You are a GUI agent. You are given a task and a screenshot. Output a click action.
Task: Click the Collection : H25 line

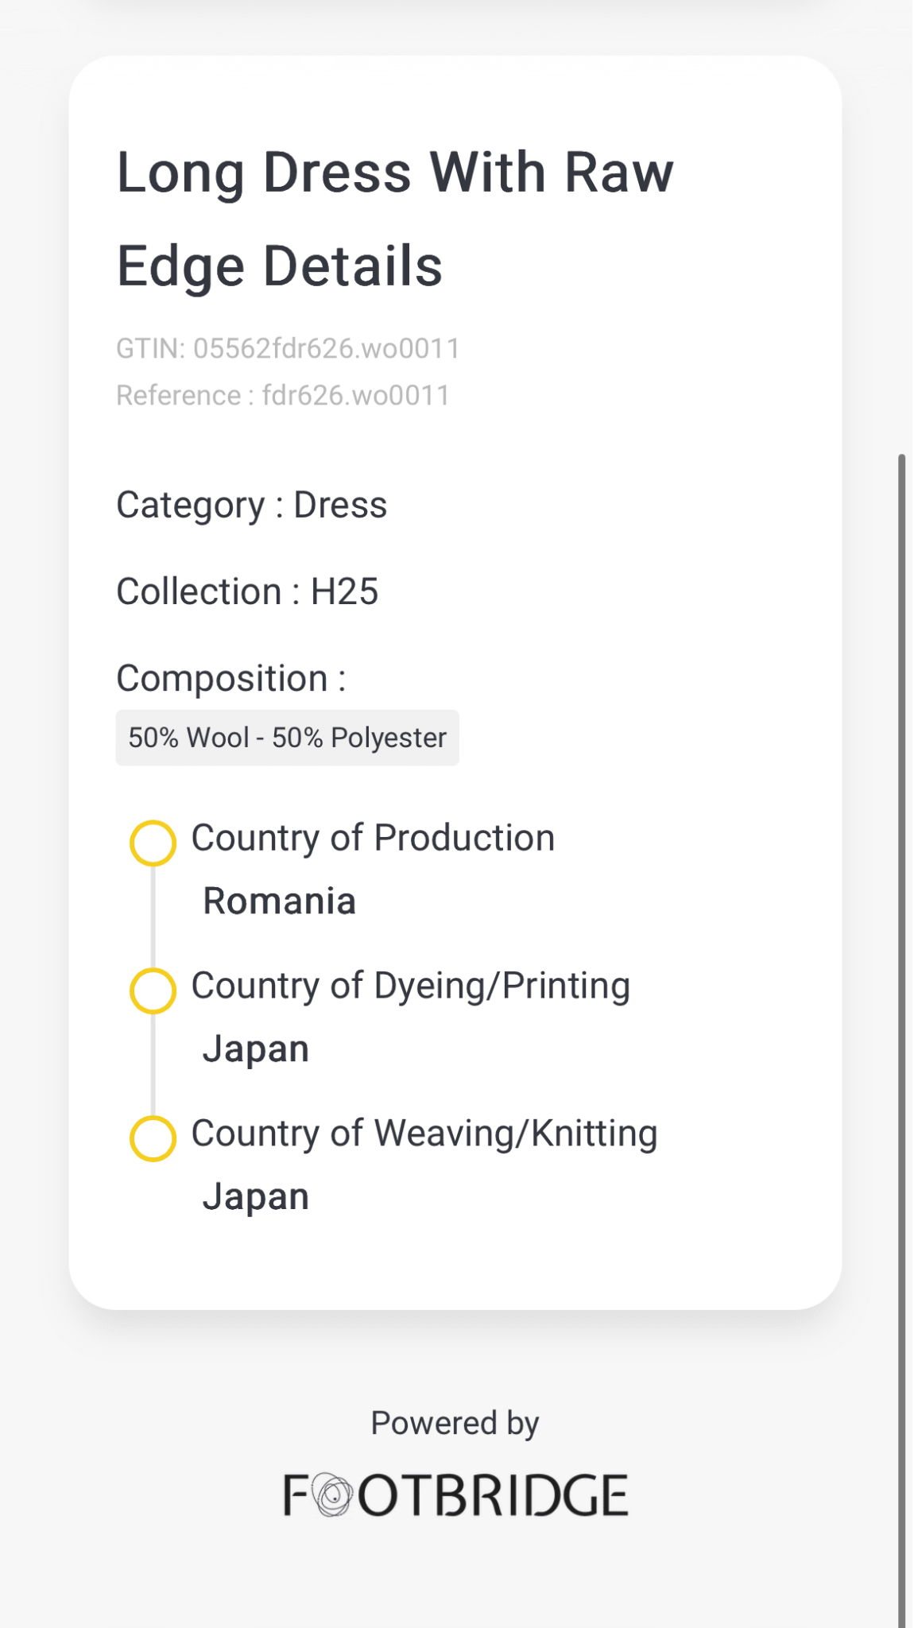point(247,592)
